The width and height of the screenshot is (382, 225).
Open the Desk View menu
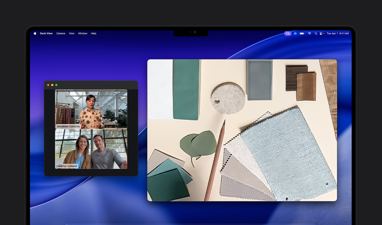tap(46, 33)
